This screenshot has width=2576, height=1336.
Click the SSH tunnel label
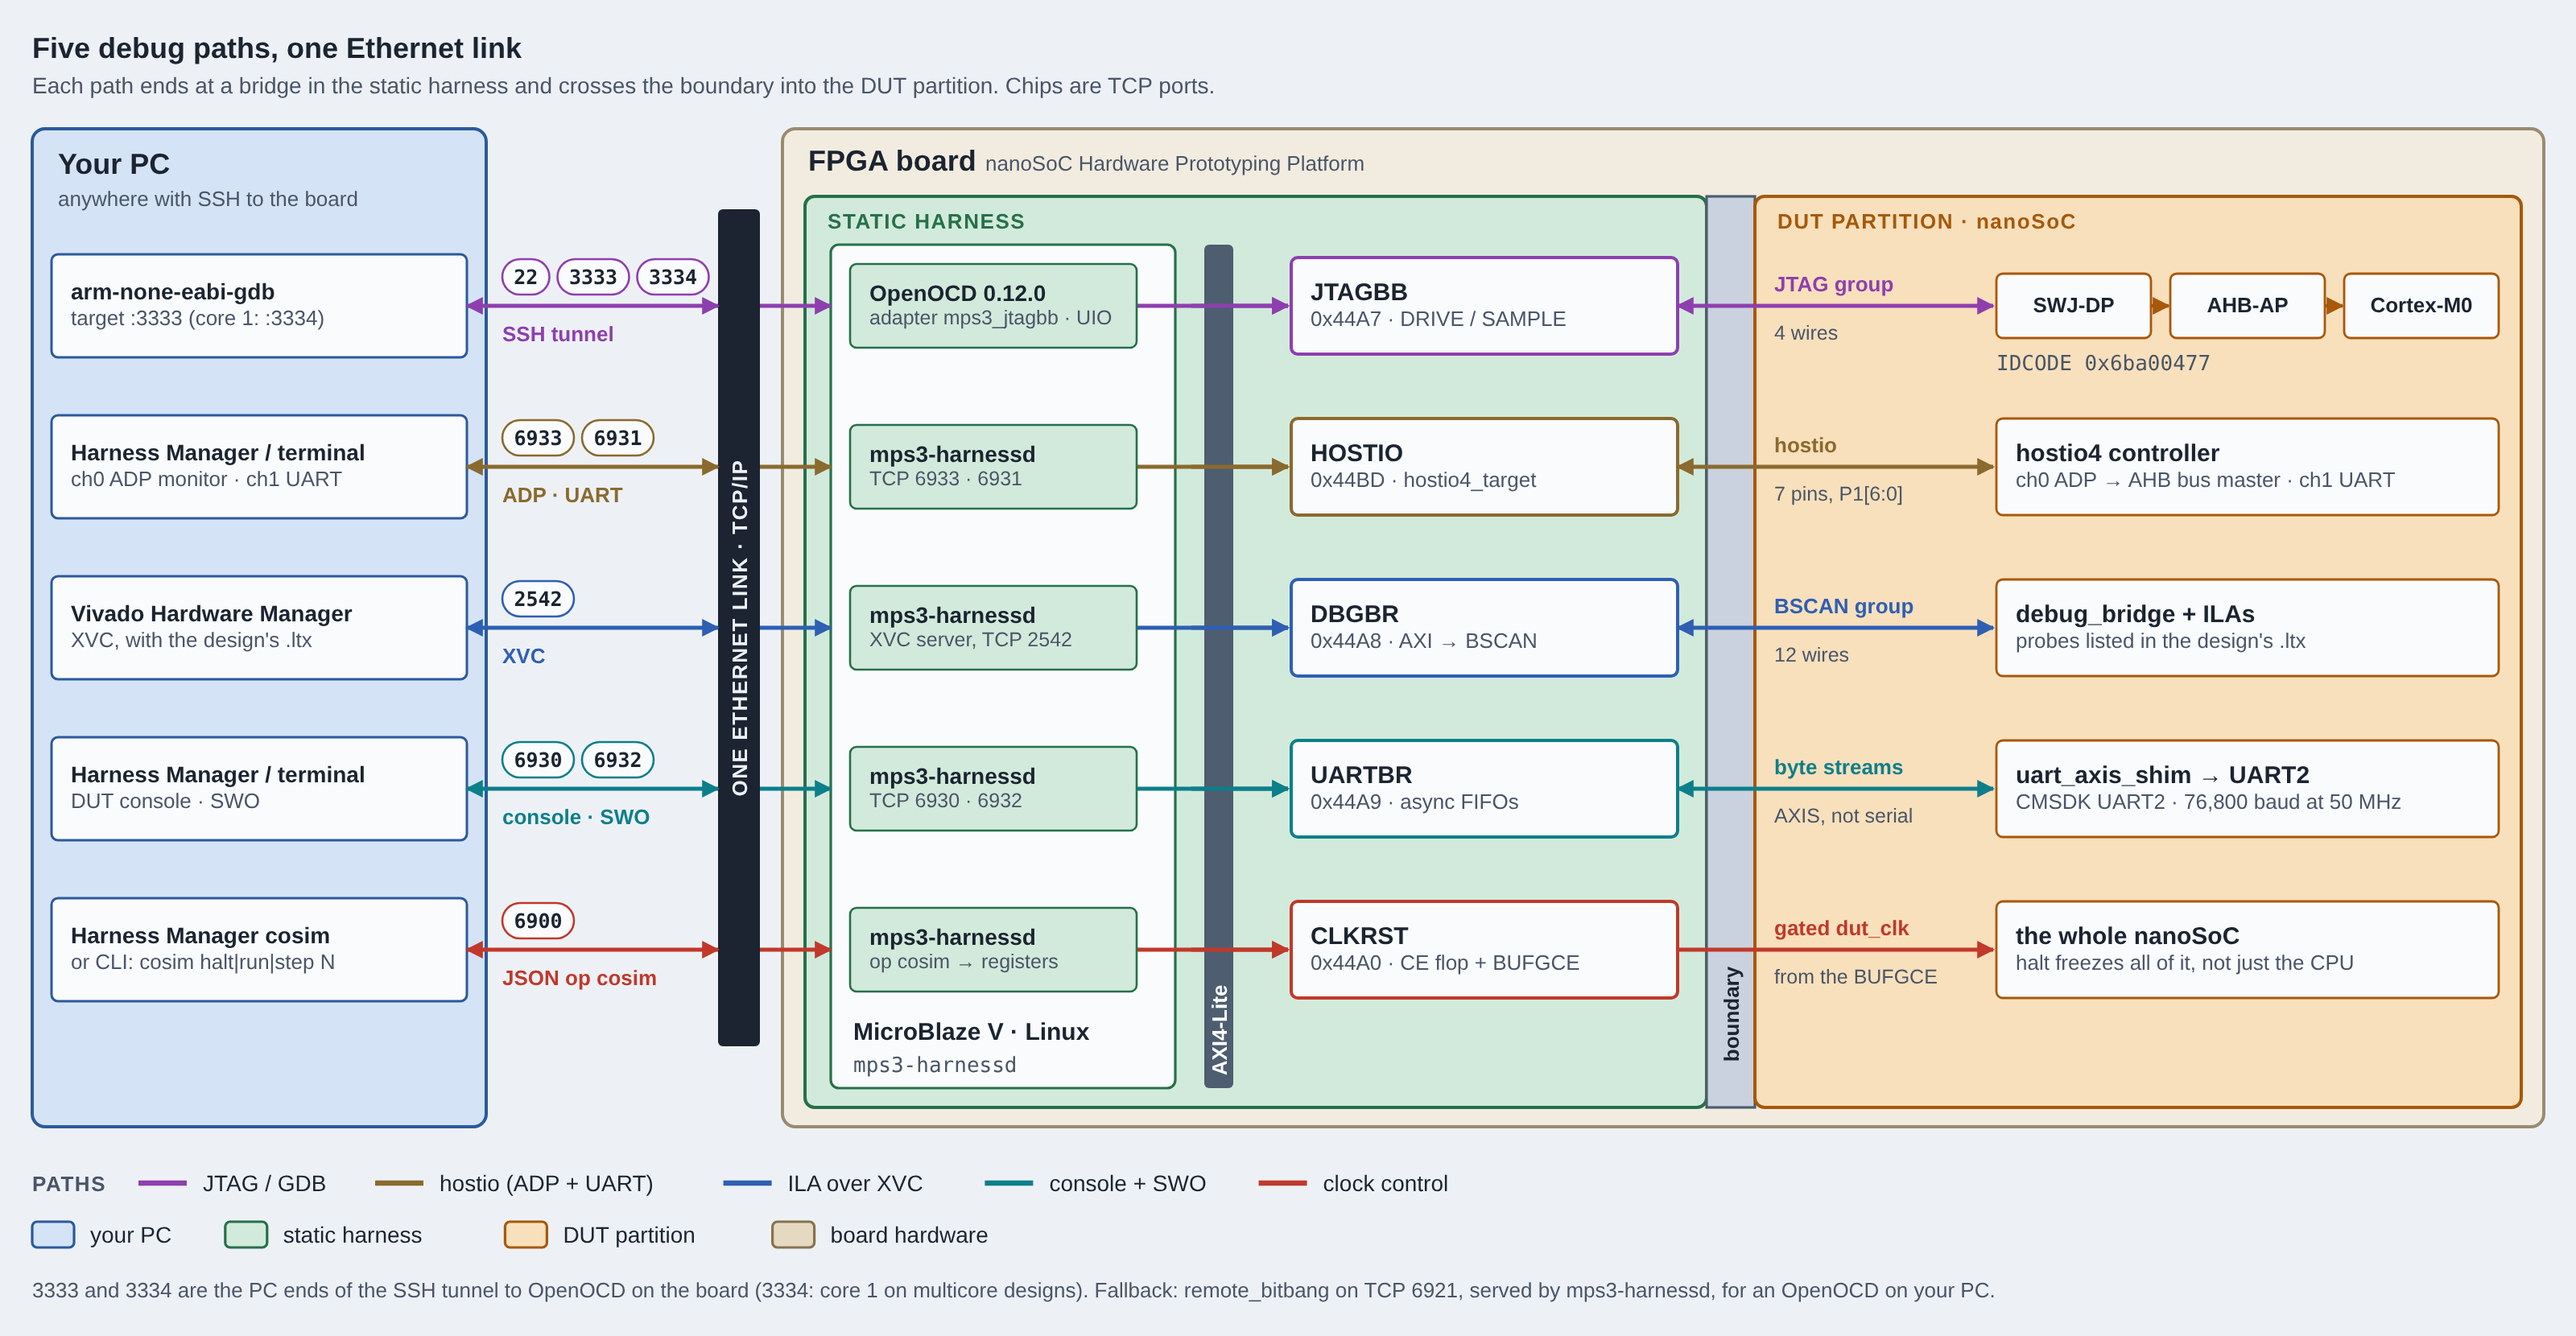pyautogui.click(x=557, y=334)
